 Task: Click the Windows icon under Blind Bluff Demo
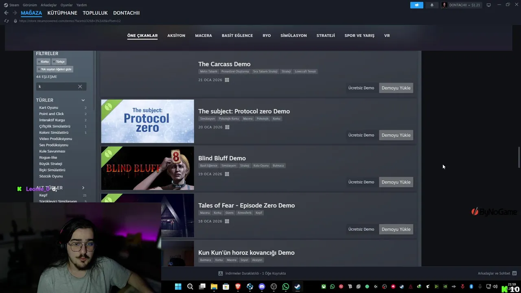click(227, 174)
